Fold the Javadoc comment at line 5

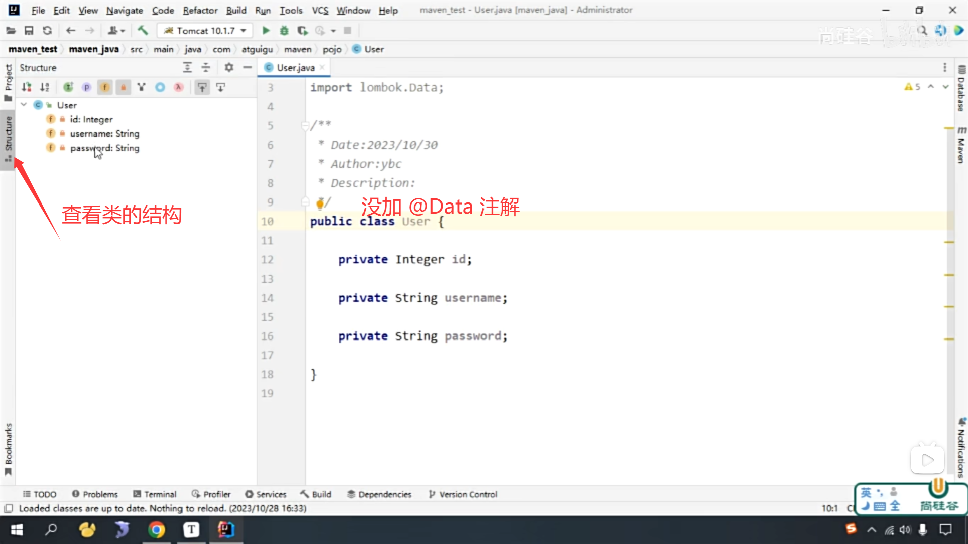[x=305, y=125]
